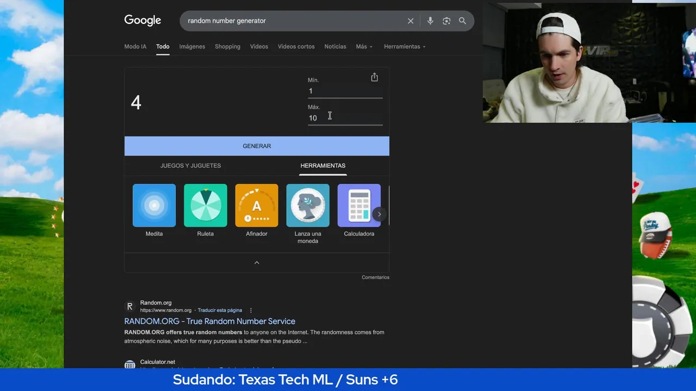
Task: Open the www.random.org URL
Action: coord(166,311)
